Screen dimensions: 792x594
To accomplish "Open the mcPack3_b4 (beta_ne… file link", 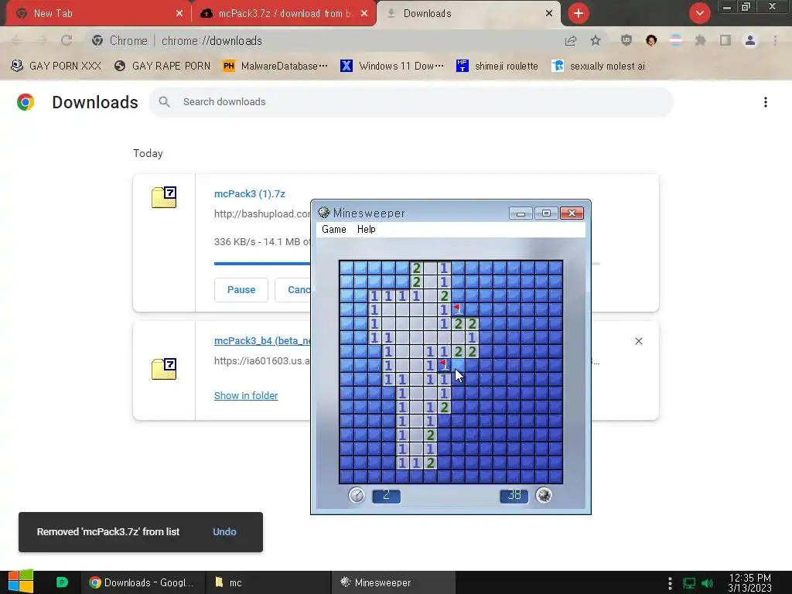I will (x=262, y=341).
